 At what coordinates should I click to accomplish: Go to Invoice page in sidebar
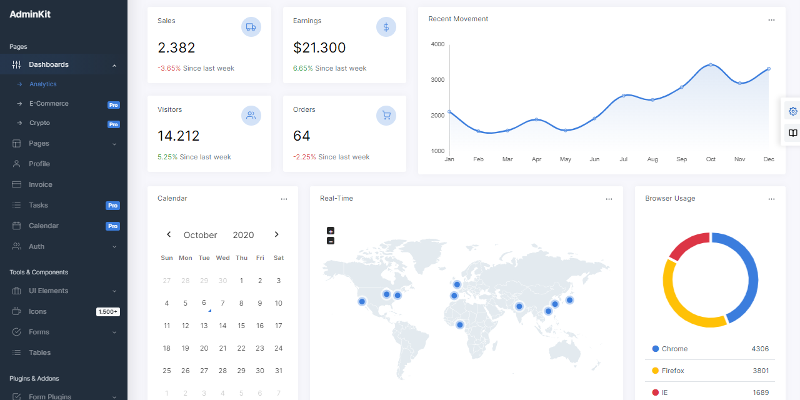[x=41, y=184]
